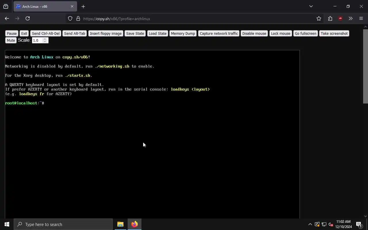Lock mouse to the emulator
The width and height of the screenshot is (368, 230).
(x=281, y=33)
